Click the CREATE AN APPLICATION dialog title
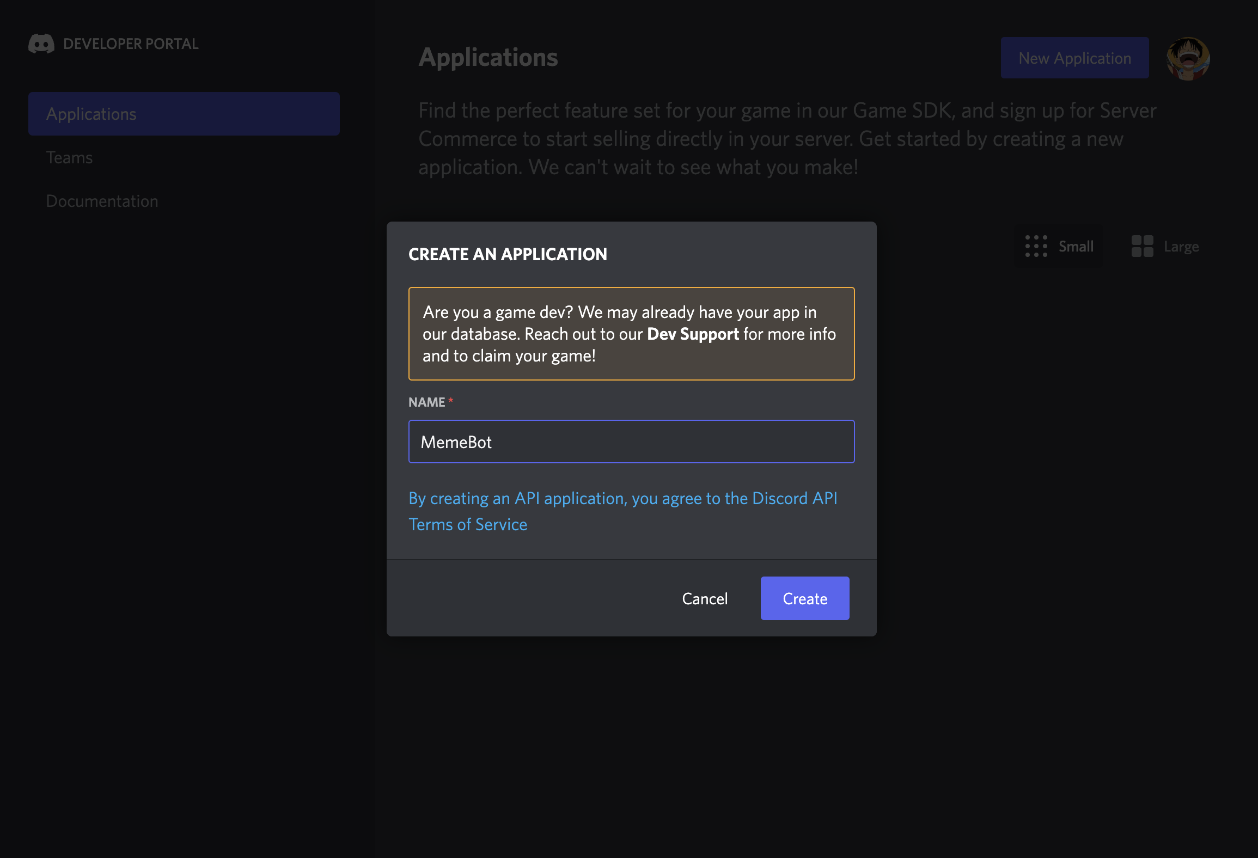 [x=508, y=254]
